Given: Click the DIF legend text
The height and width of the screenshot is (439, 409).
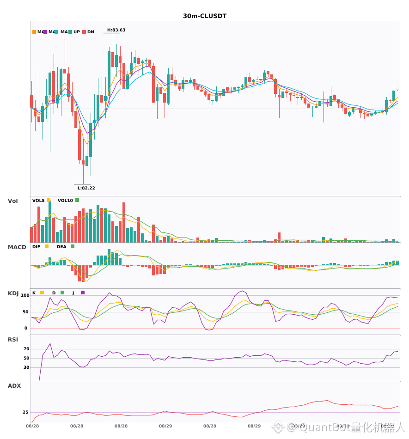Looking at the screenshot, I should point(36,247).
